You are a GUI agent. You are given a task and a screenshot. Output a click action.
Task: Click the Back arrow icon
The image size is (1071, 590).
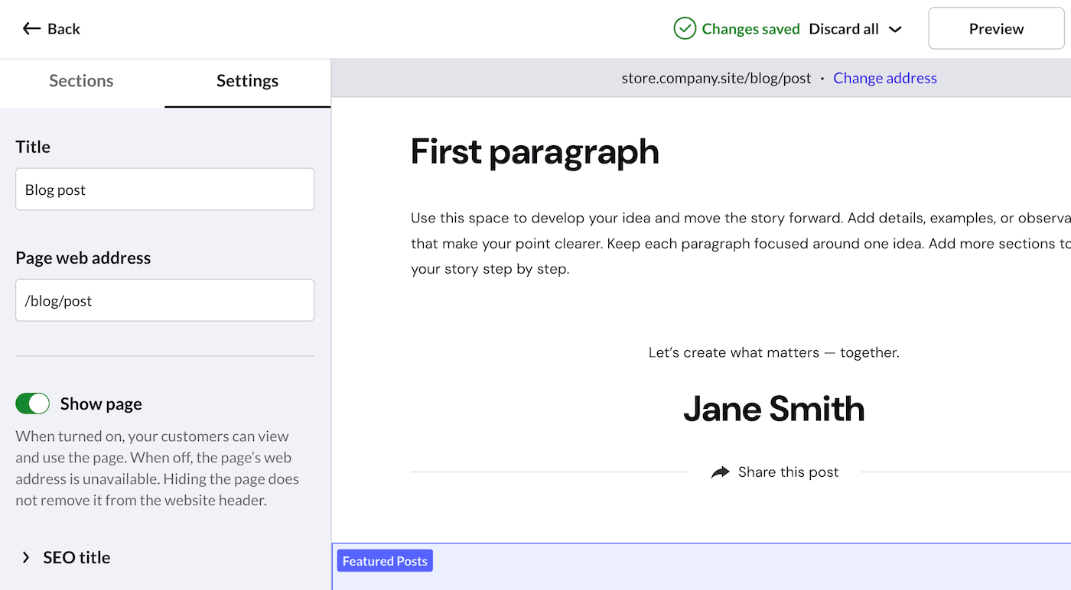tap(31, 29)
